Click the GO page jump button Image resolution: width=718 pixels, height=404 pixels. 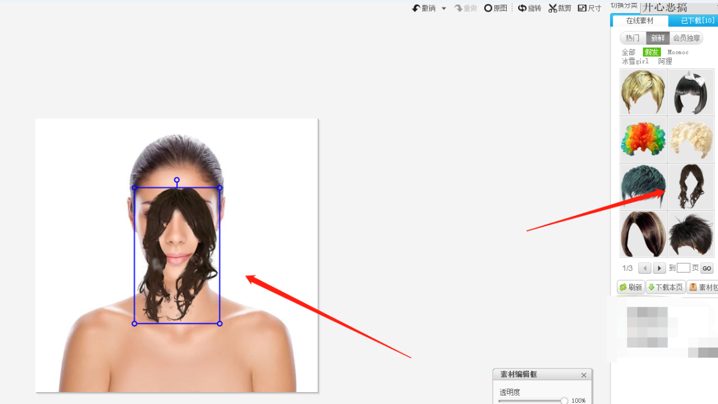pos(707,269)
